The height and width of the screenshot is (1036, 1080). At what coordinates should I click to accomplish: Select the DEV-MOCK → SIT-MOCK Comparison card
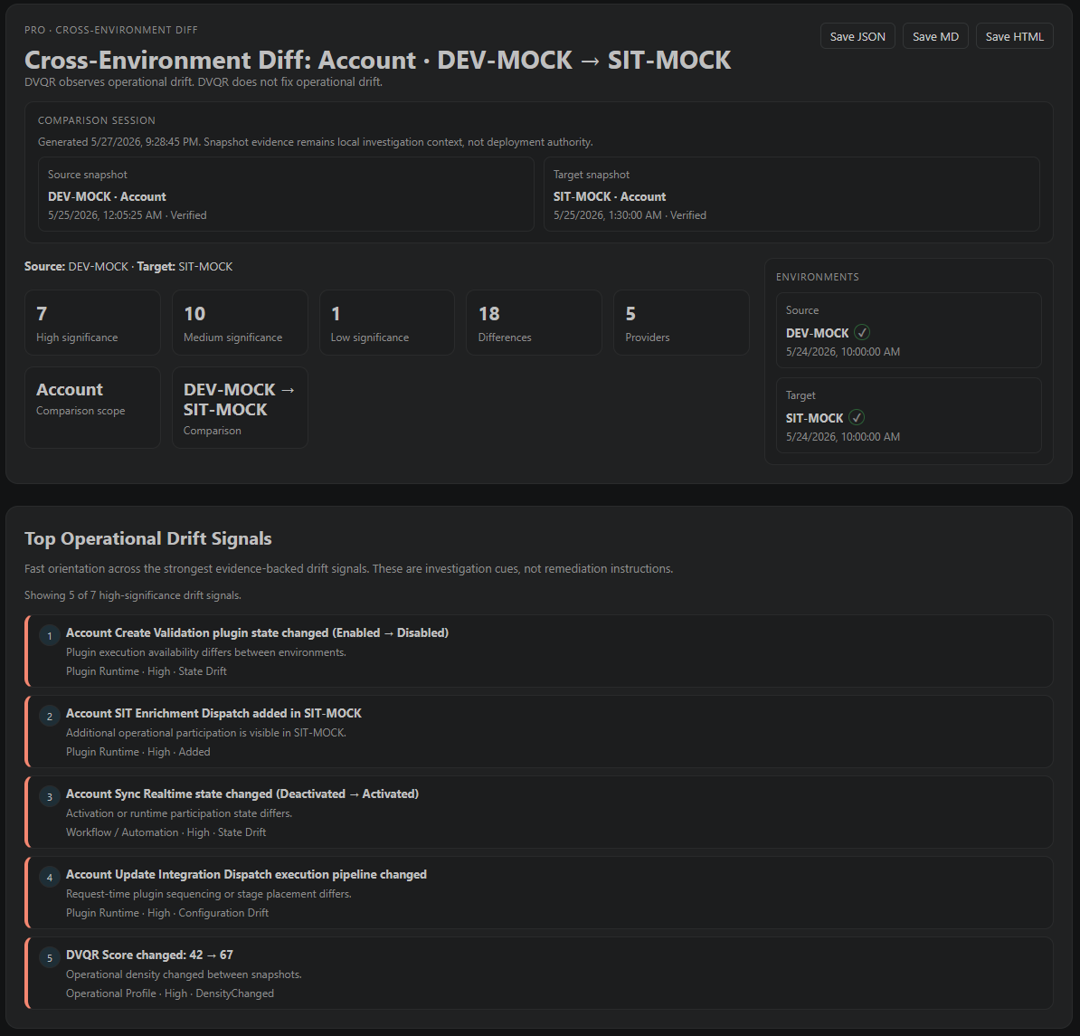point(240,408)
